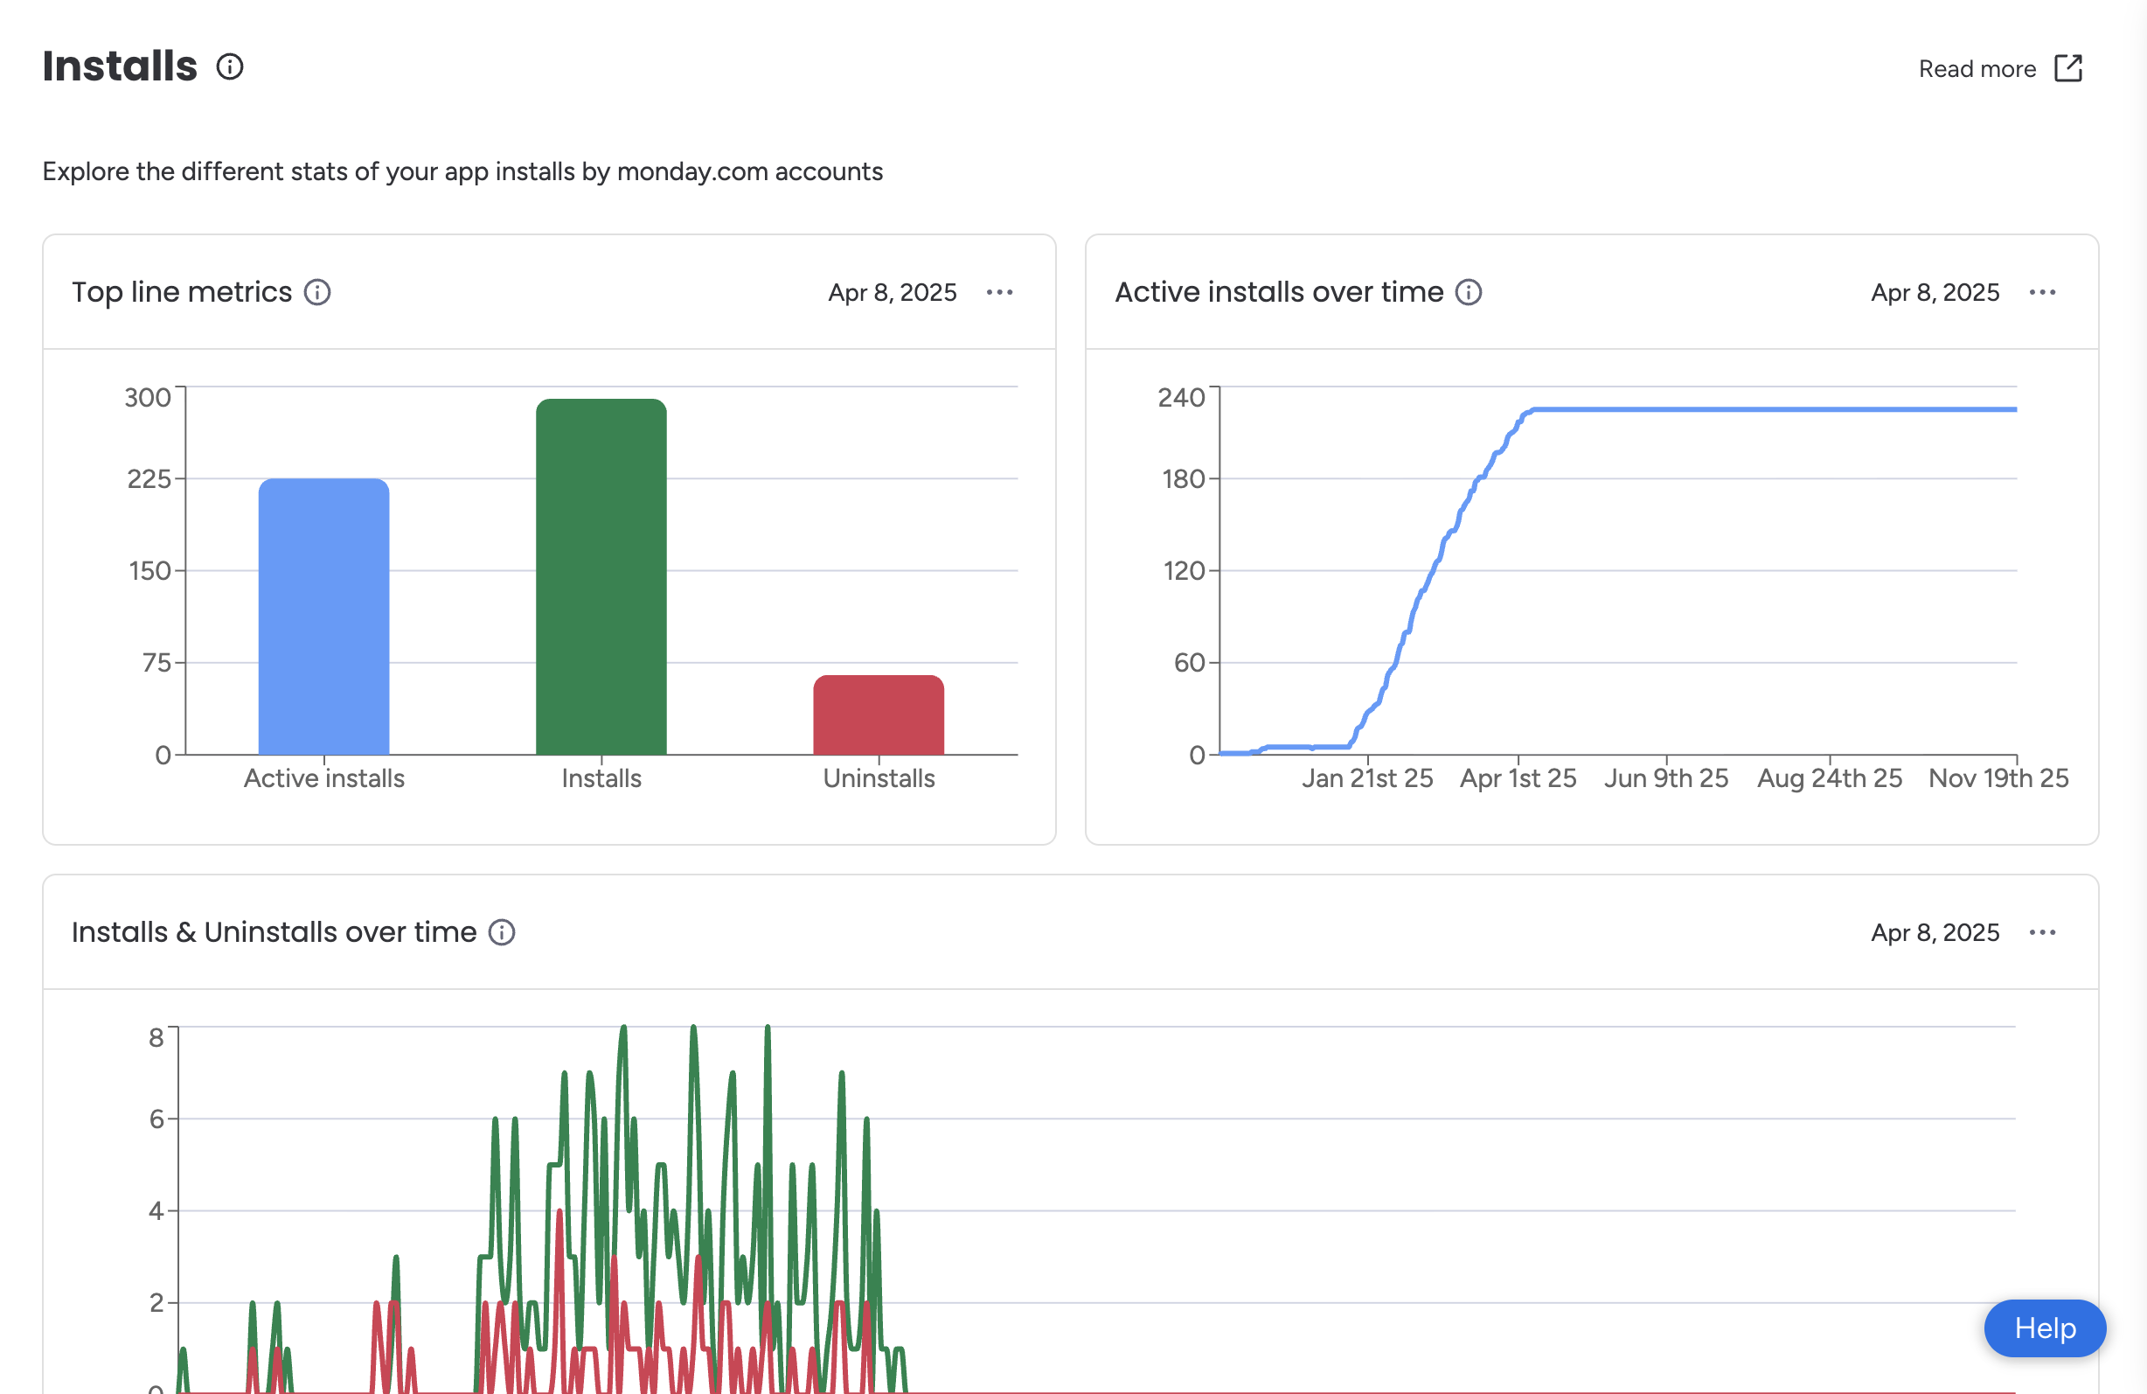Open the Top line metrics three-dot menu
Screen dimensions: 2147x1394
(998, 292)
